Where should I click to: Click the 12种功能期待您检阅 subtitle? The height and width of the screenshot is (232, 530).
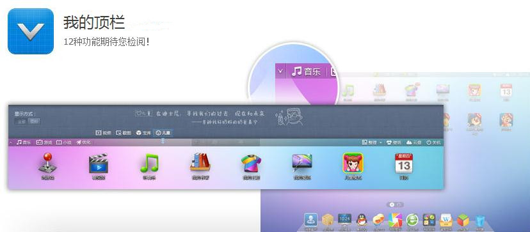[106, 42]
